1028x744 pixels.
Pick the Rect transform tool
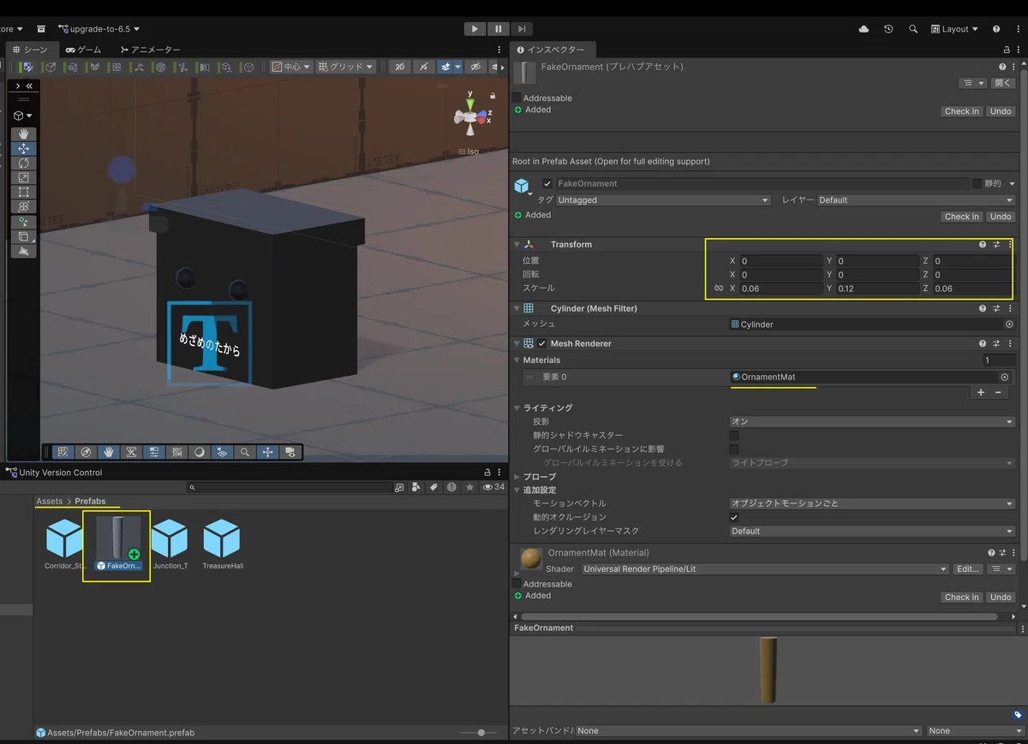[x=23, y=192]
